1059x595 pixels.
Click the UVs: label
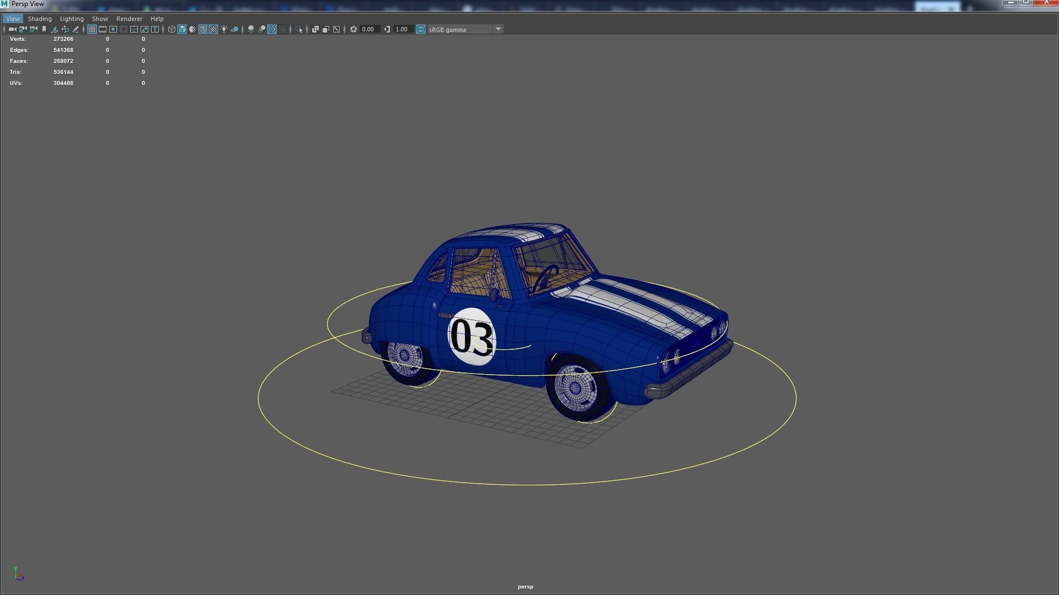tap(16, 83)
